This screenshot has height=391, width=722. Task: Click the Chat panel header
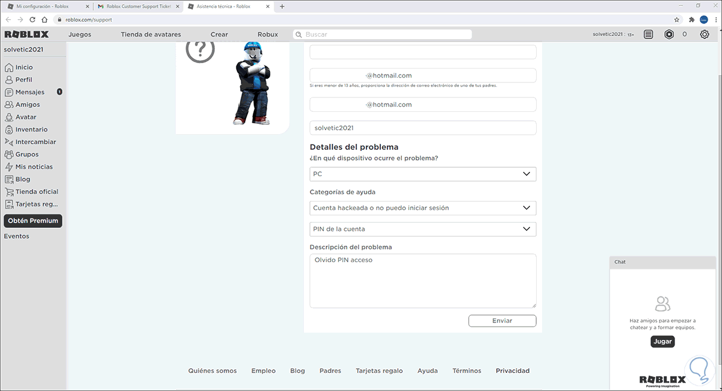664,262
